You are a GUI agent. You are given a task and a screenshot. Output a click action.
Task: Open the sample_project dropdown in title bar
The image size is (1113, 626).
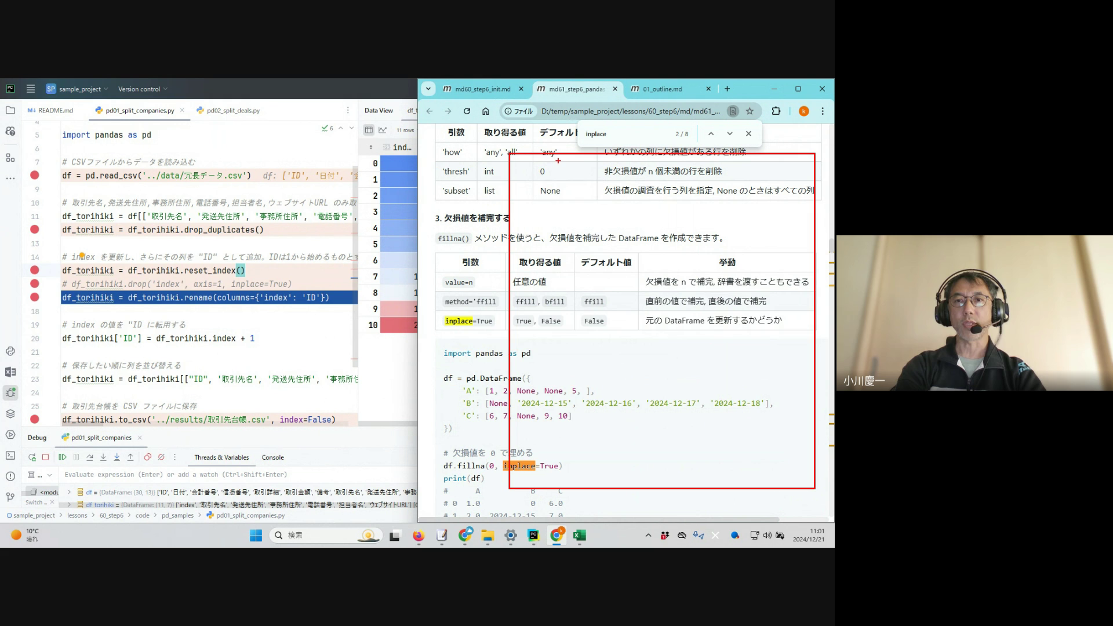point(80,89)
